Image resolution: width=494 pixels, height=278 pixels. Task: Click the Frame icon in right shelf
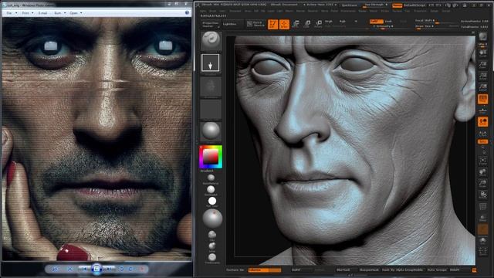point(482,161)
